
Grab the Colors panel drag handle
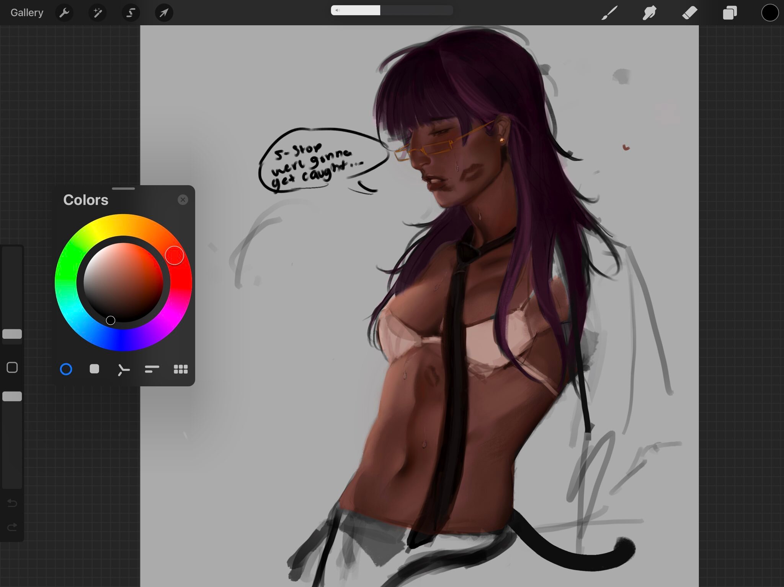(x=123, y=189)
